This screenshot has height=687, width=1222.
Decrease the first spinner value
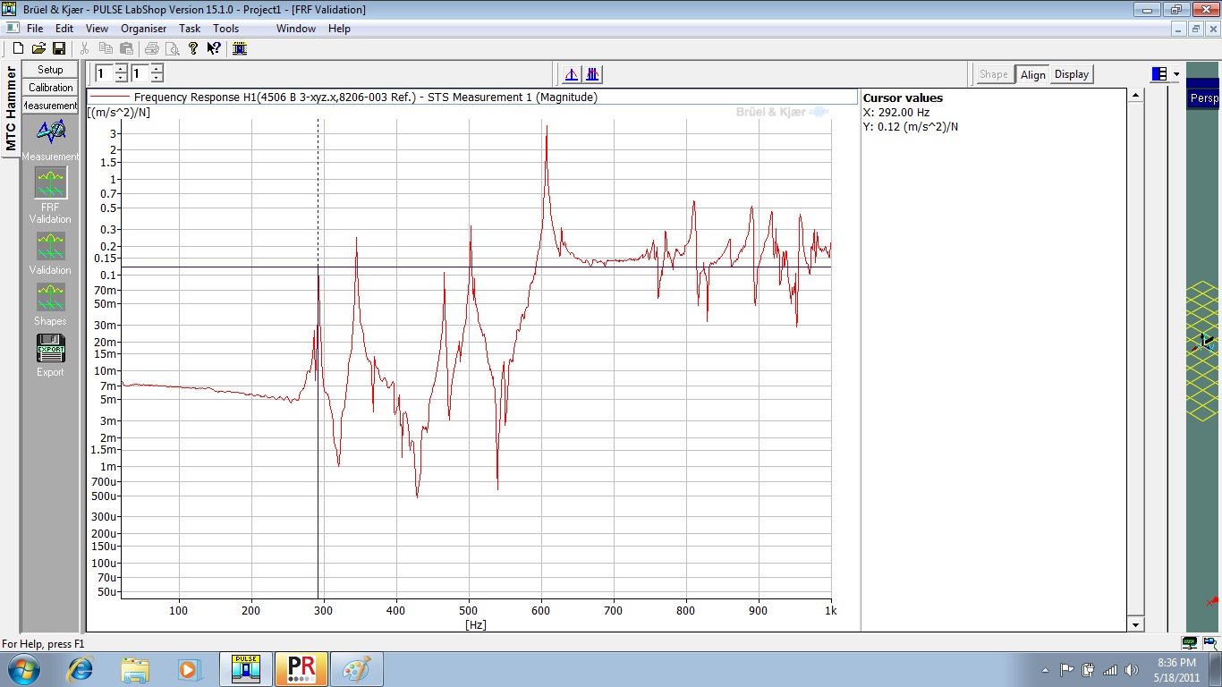pyautogui.click(x=121, y=79)
